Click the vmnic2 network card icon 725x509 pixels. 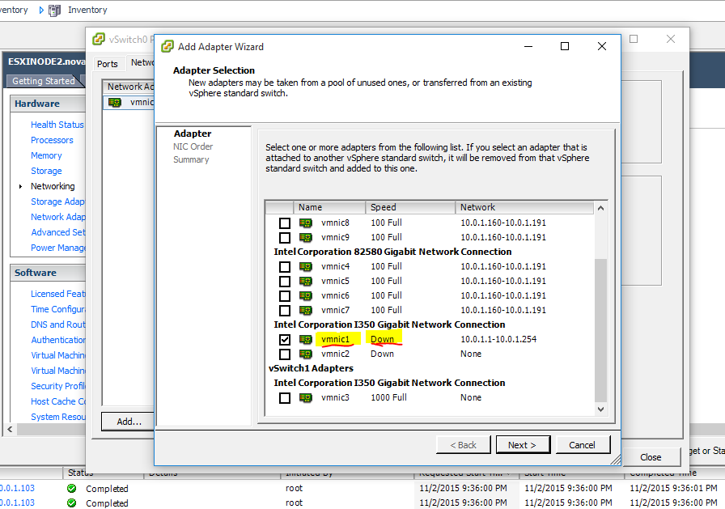point(306,354)
